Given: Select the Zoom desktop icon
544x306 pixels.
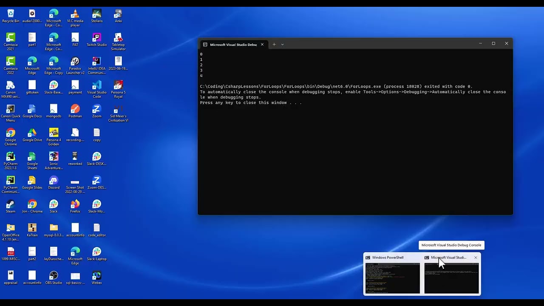Looking at the screenshot, I should pyautogui.click(x=97, y=111).
